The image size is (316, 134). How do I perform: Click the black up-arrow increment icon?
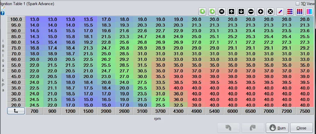[231, 12]
